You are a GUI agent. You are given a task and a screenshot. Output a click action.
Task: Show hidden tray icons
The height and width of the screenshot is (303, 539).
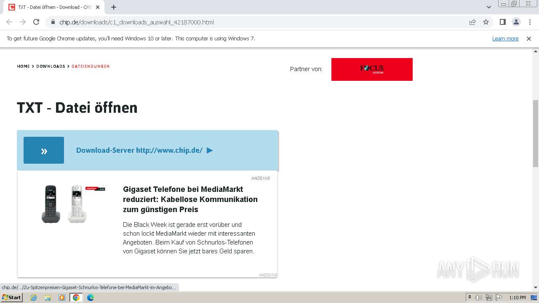[470, 298]
